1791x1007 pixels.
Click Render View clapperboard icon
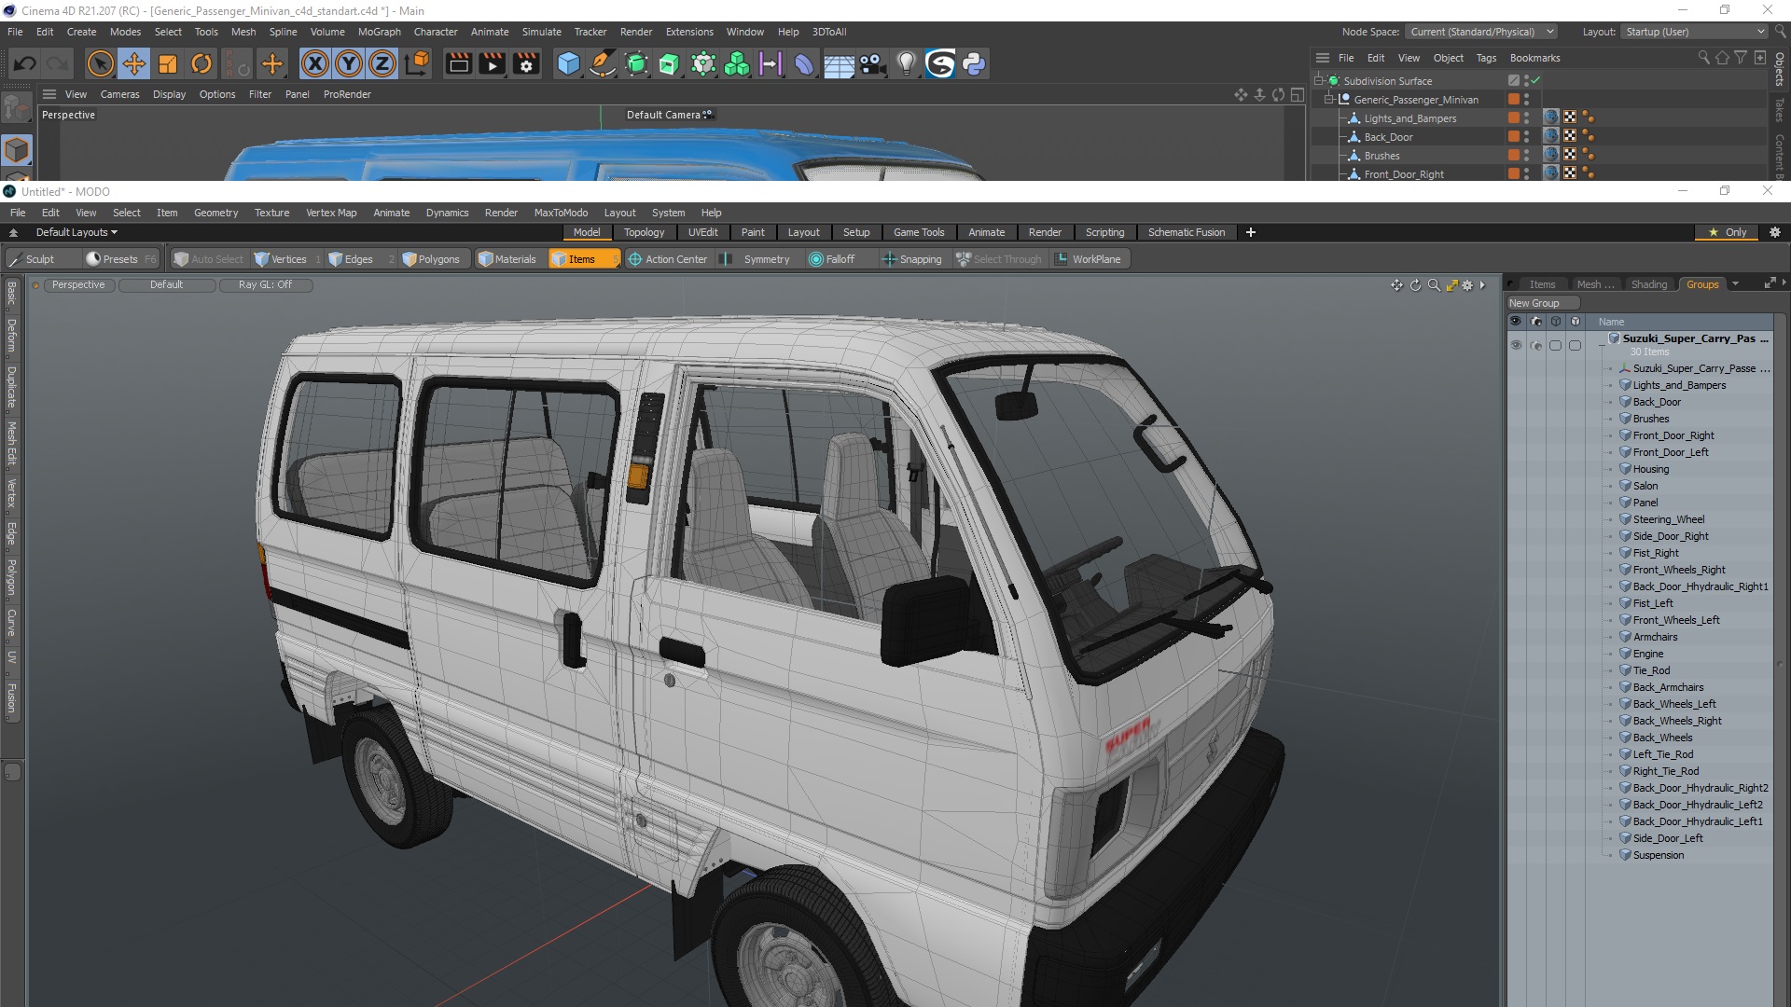(x=458, y=63)
